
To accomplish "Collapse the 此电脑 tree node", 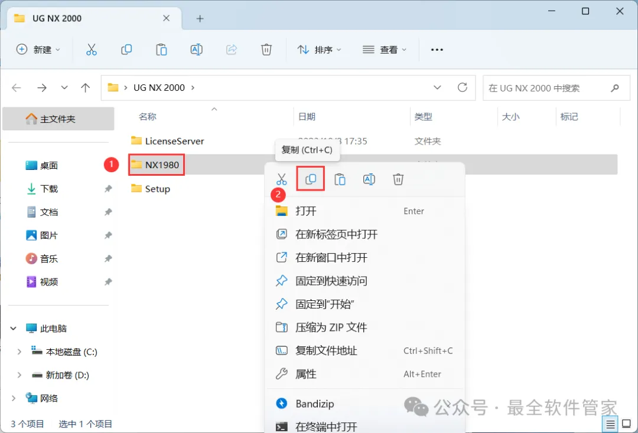I will click(x=14, y=328).
